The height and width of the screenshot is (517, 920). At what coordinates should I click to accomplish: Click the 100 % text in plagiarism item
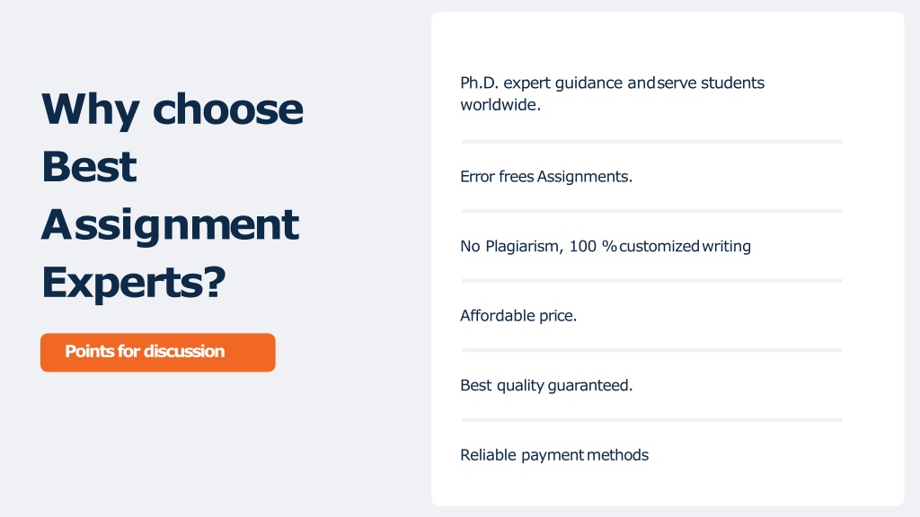click(x=593, y=246)
